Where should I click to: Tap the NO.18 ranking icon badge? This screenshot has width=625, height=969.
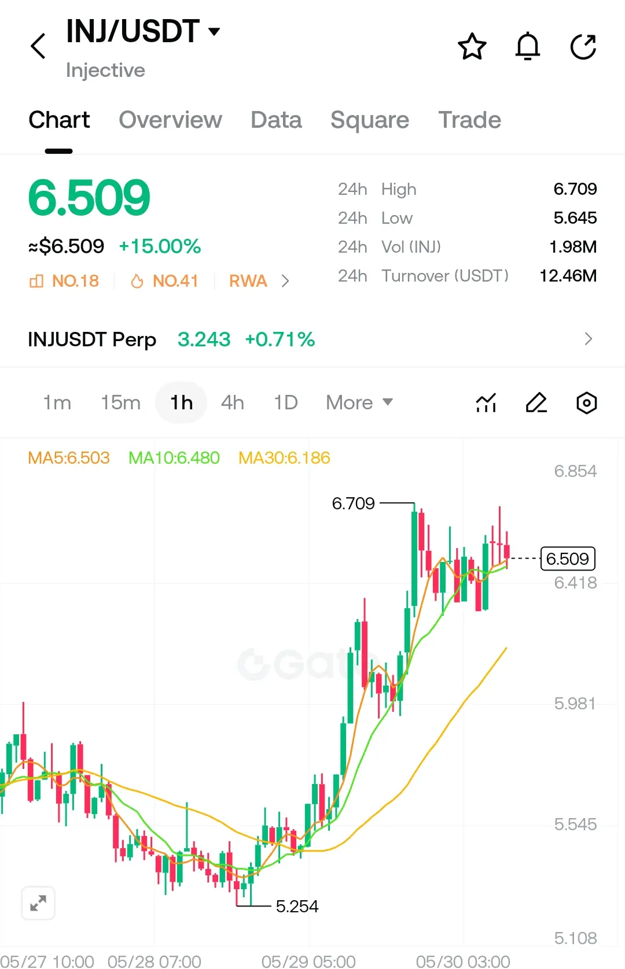click(x=64, y=281)
